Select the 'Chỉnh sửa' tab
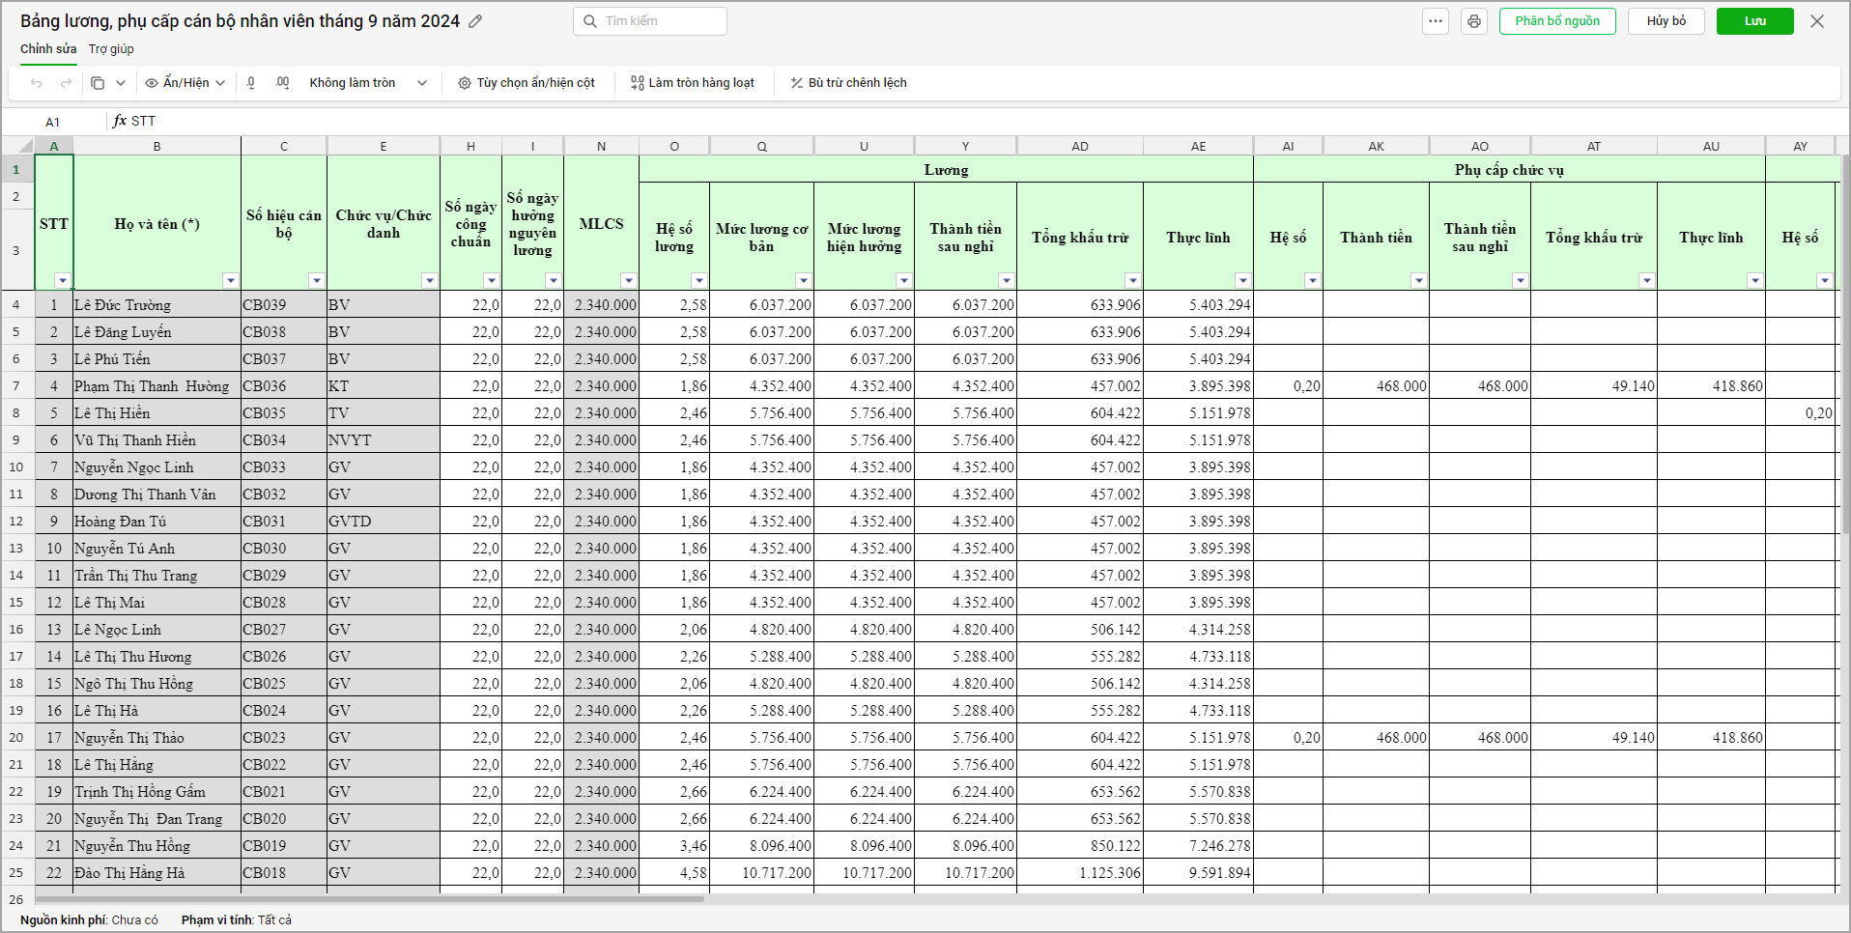This screenshot has width=1851, height=933. click(48, 49)
